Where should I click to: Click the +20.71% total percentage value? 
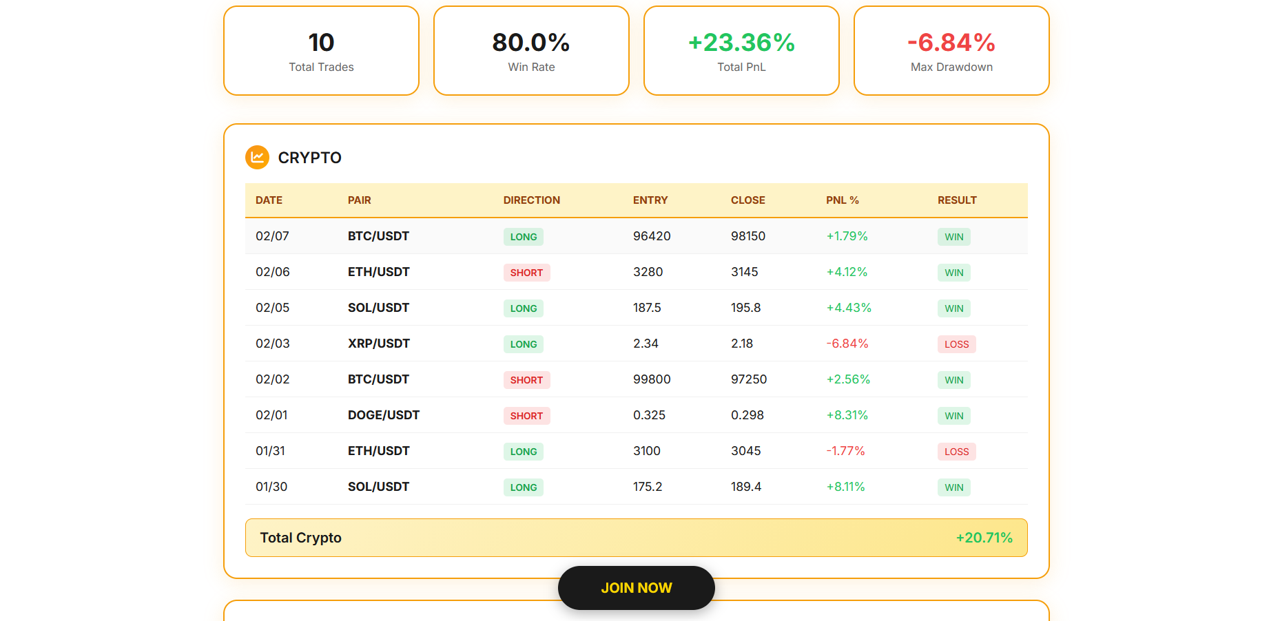984,538
